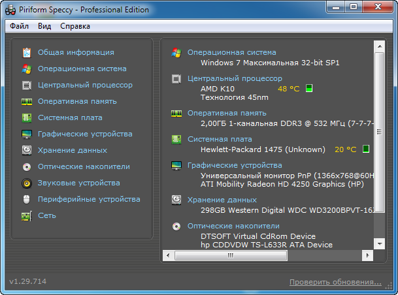Select Сеть in the sidebar

pyautogui.click(x=47, y=215)
